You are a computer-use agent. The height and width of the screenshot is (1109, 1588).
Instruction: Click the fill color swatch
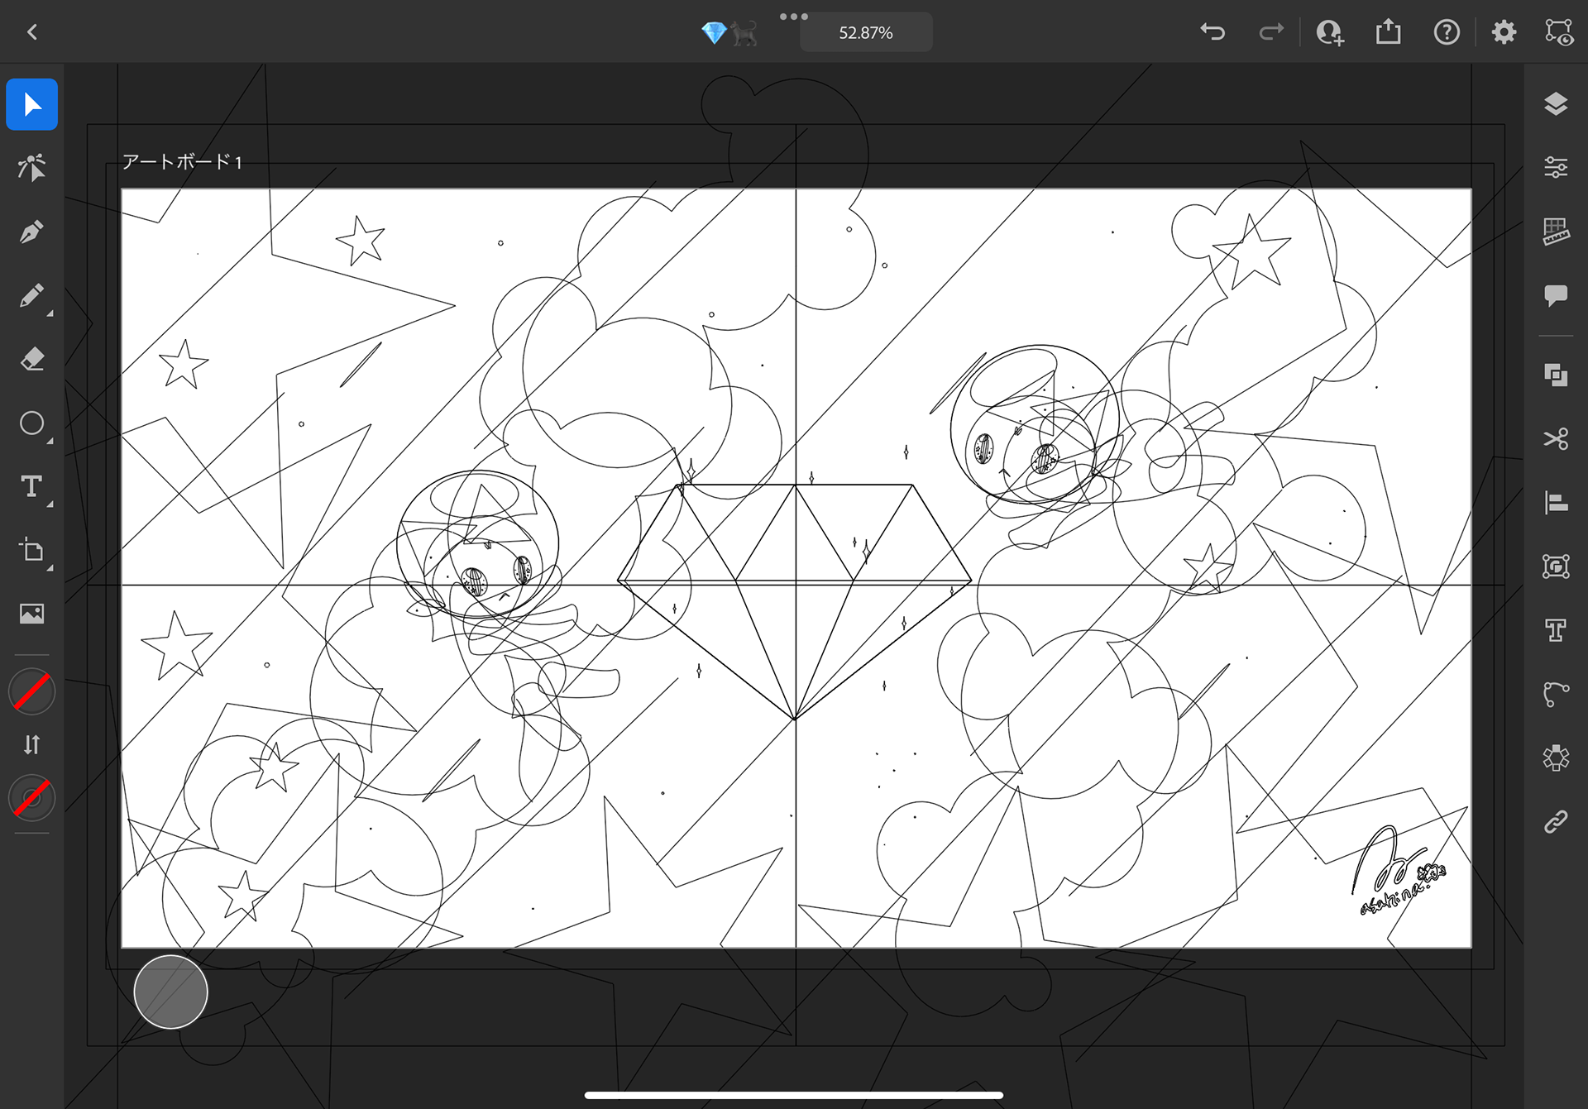(x=31, y=692)
